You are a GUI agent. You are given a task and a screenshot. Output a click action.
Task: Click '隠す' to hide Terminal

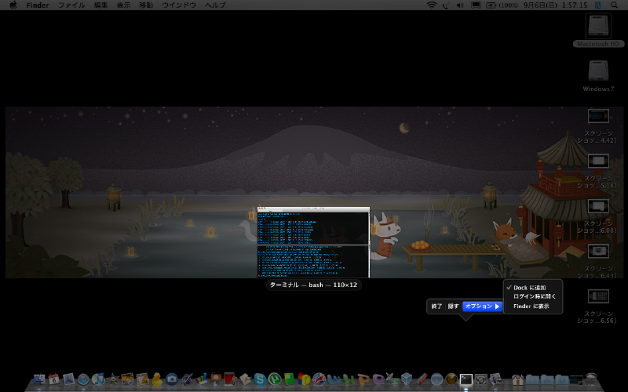(454, 307)
